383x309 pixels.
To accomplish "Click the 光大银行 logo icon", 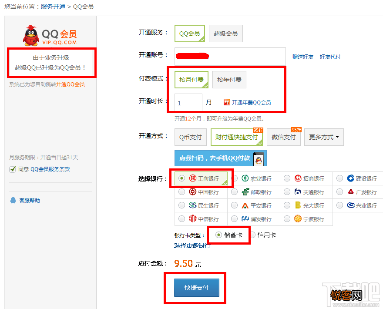I will 298,205.
